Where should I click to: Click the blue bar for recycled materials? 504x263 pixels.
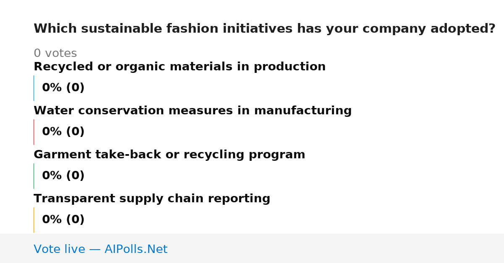point(34,88)
